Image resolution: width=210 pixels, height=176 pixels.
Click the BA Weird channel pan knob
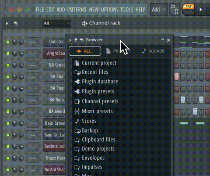point(14,112)
